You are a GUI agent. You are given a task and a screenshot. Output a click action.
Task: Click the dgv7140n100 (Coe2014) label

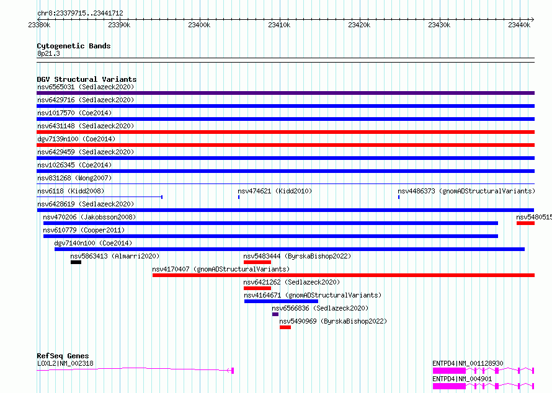93,243
